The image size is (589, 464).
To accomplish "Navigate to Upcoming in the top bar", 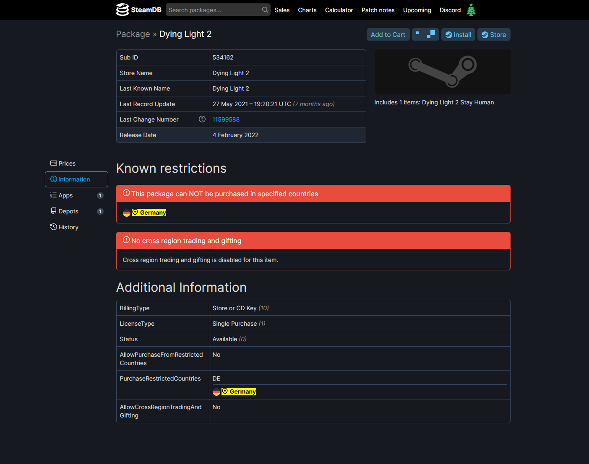I will 417,10.
